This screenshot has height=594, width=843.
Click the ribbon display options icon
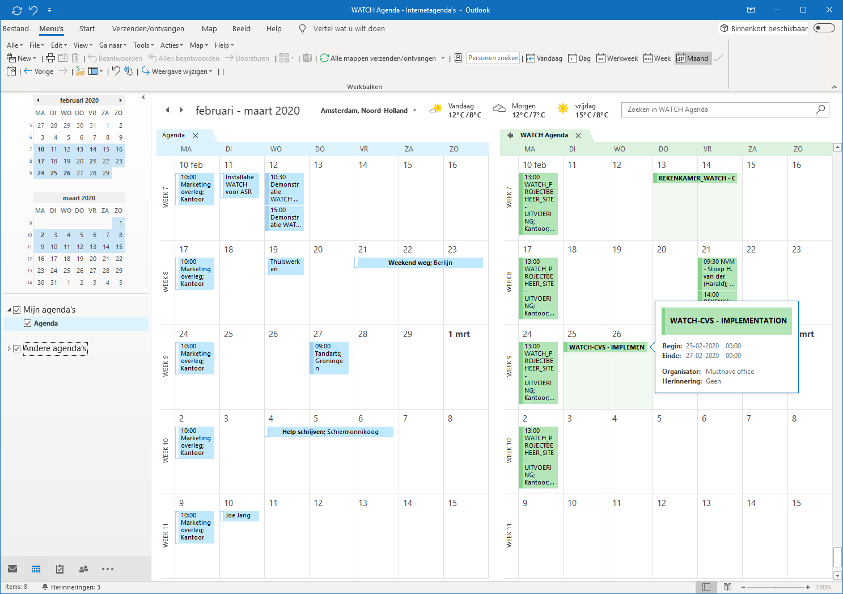(x=751, y=10)
